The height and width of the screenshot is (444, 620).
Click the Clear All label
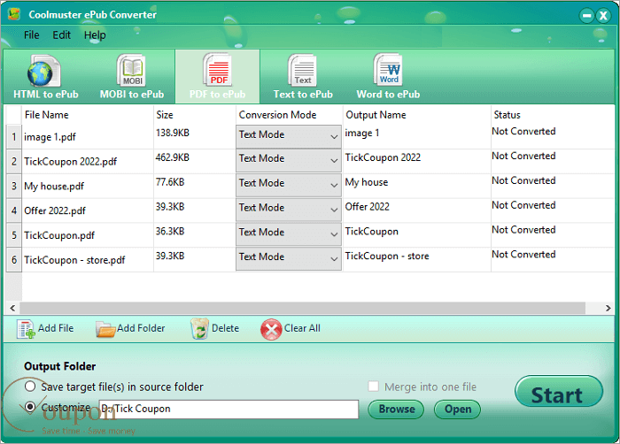303,328
